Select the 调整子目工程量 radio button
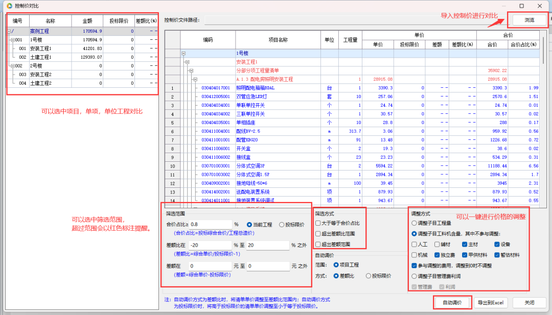Image resolution: width=552 pixels, height=315 pixels. pyautogui.click(x=414, y=223)
